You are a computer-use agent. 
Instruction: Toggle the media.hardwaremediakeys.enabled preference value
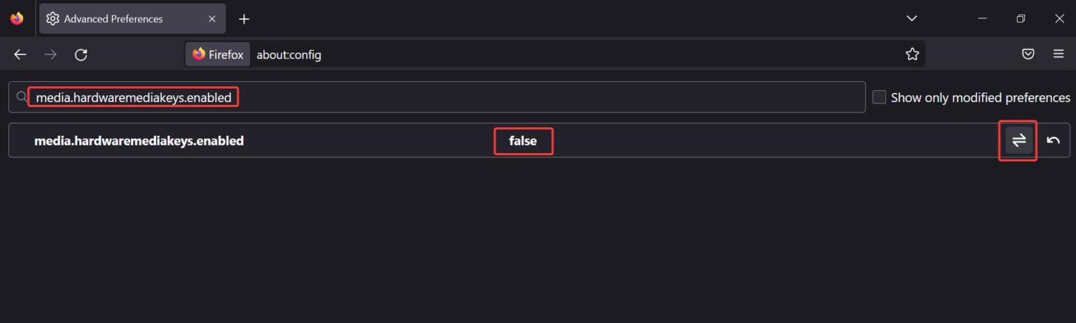(1019, 141)
